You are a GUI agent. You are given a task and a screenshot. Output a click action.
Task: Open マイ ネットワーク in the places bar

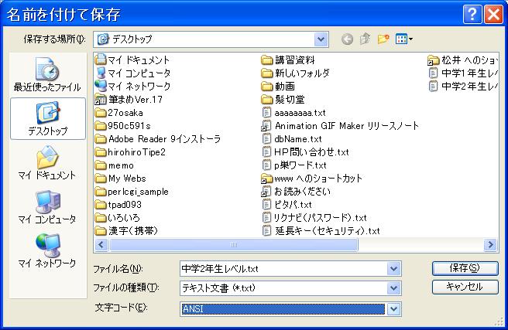click(46, 251)
